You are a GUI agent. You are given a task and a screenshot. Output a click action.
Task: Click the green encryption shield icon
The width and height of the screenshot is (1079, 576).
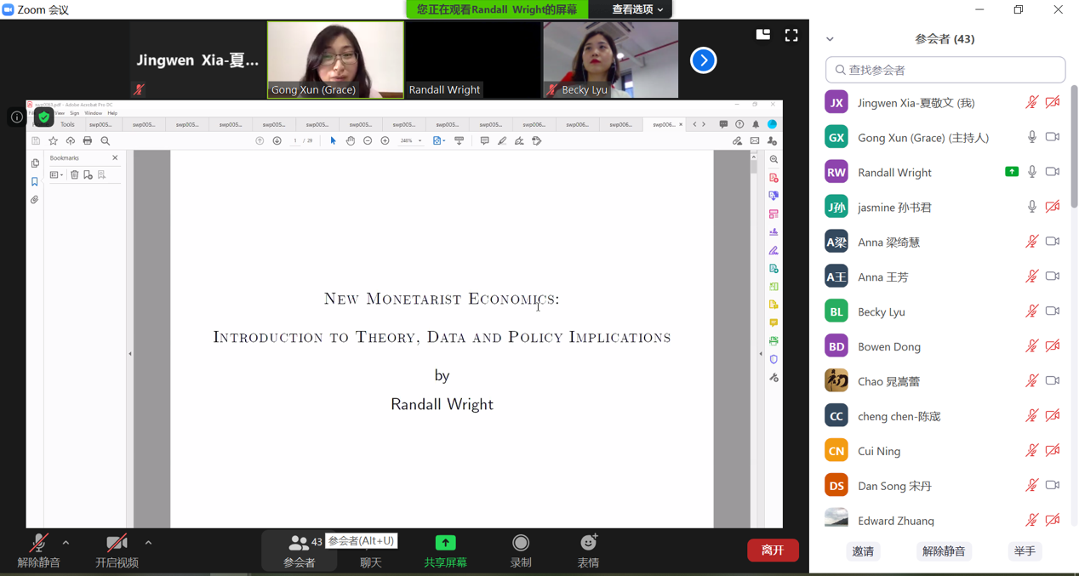(x=43, y=117)
